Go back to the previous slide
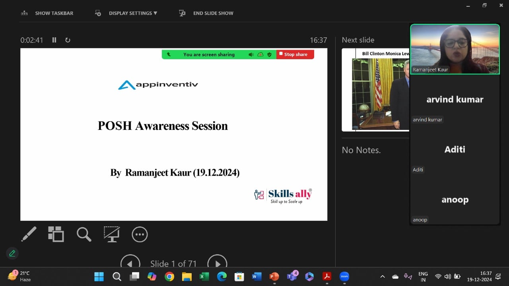Viewport: 509px width, 286px height. pos(130,263)
